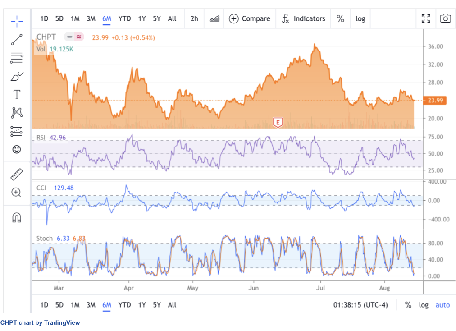Select YTD range in top toolbar
This screenshot has height=331, width=456.
(x=124, y=18)
